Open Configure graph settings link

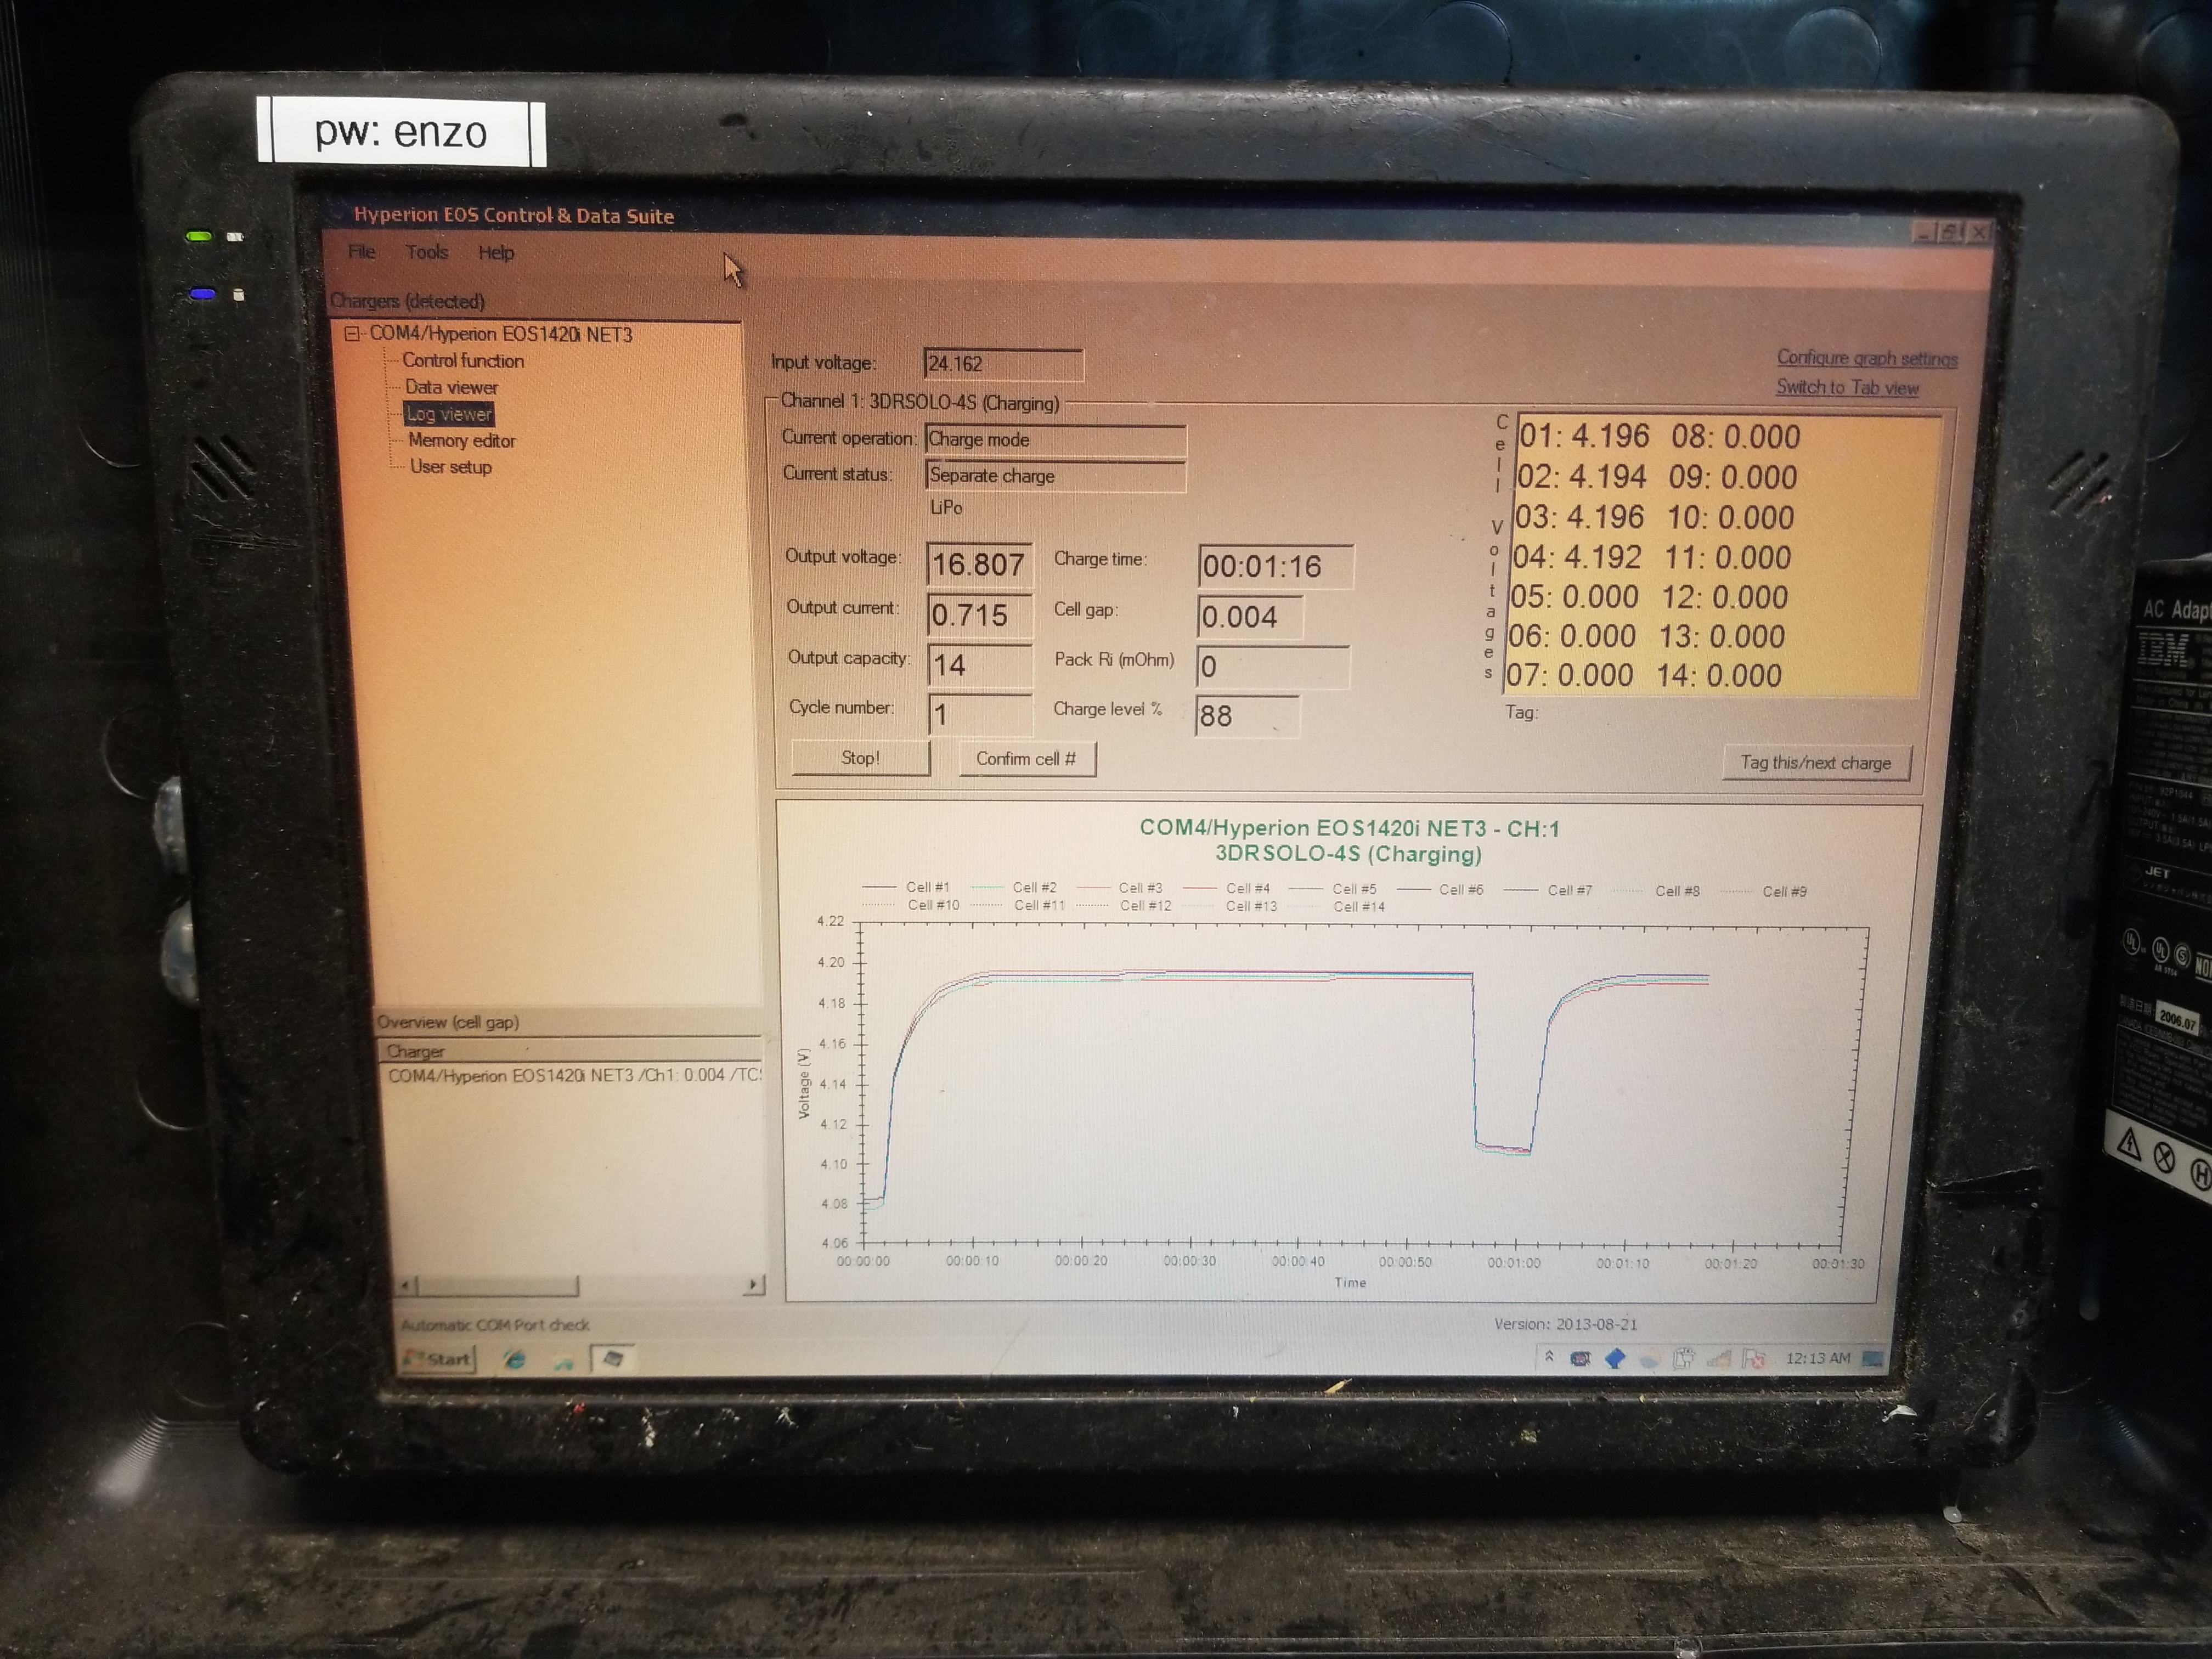coord(1867,358)
